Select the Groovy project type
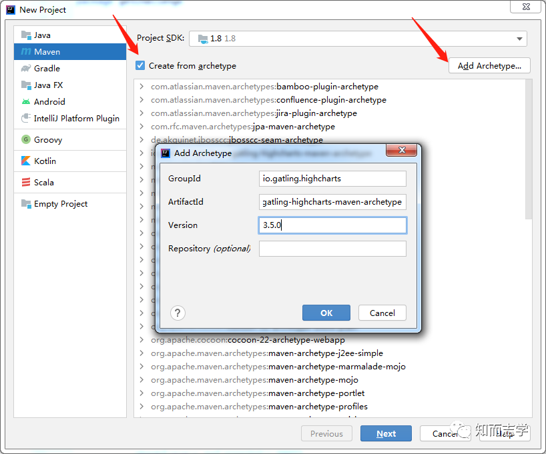 click(x=70, y=140)
